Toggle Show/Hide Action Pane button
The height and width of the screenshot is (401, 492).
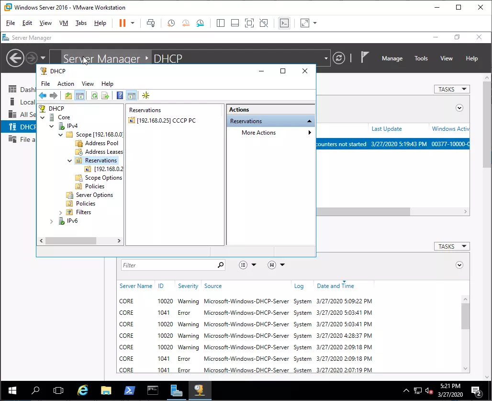point(131,96)
